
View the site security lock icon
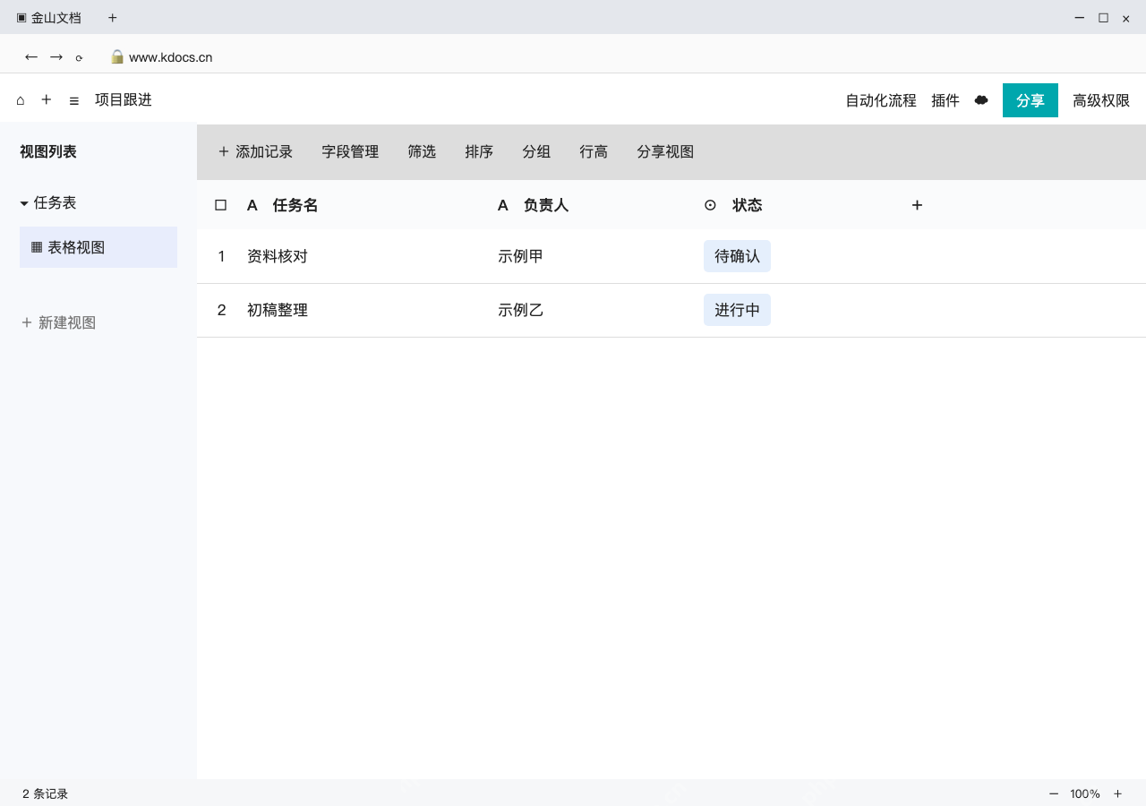(x=117, y=56)
